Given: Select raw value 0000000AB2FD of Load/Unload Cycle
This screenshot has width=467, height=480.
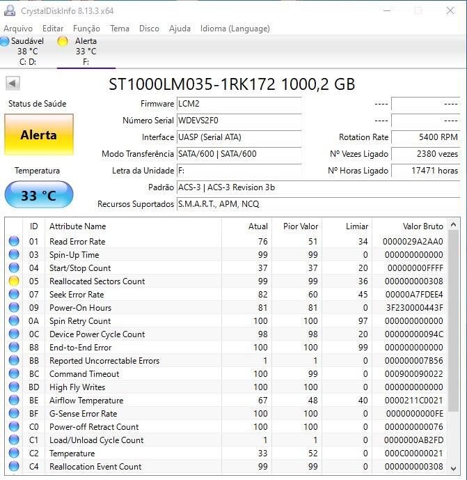Looking at the screenshot, I should [x=414, y=440].
